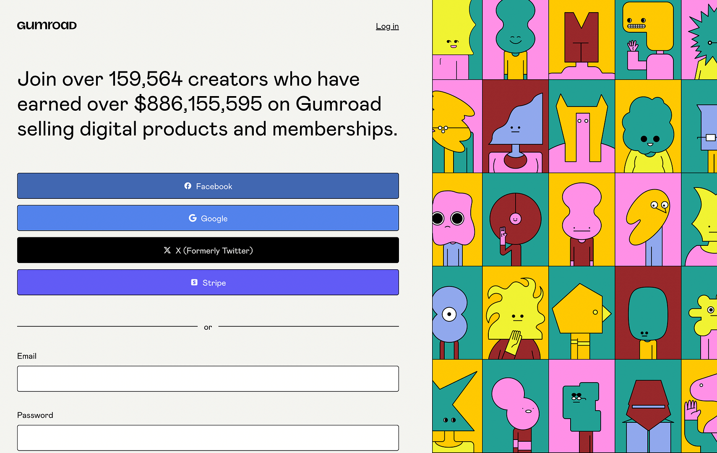717x453 pixels.
Task: Click the yellow bird-beaked character tile
Action: (648, 219)
